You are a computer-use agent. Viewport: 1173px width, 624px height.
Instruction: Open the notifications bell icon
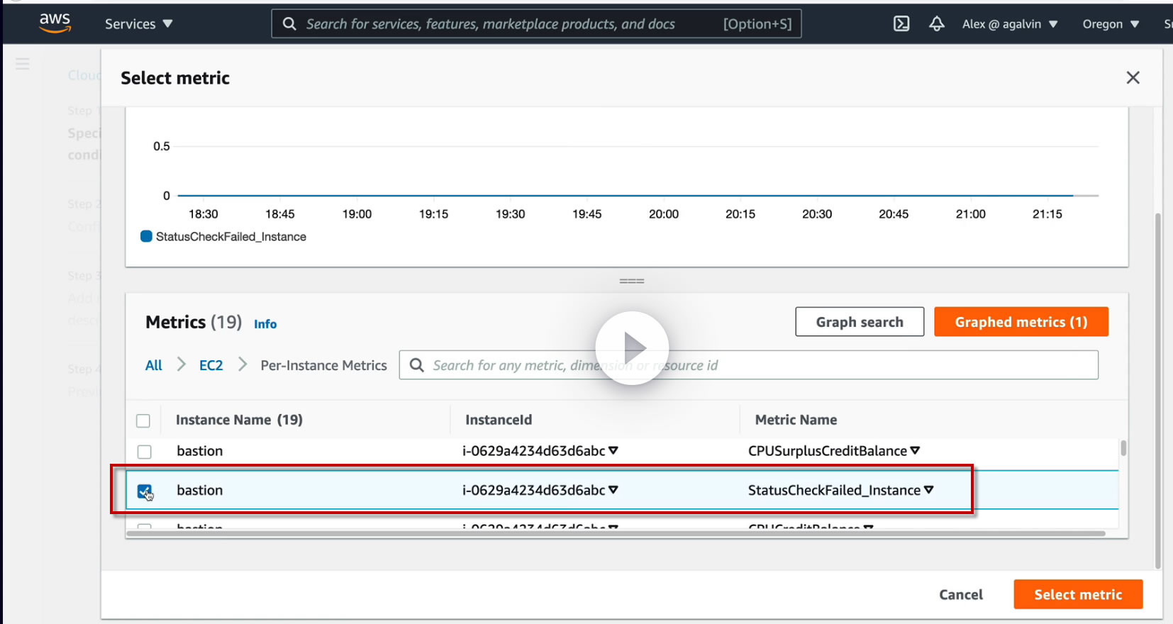[x=936, y=23]
